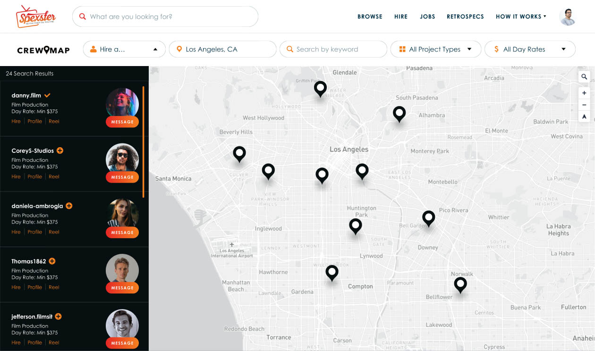Expand the How It Works menu

(x=521, y=17)
